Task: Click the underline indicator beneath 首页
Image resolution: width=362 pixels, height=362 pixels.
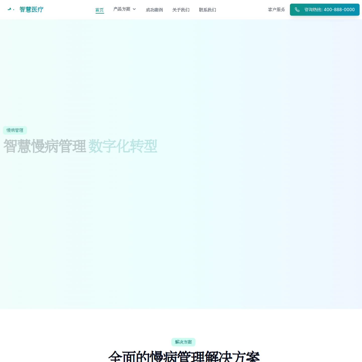Action: click(x=100, y=13)
